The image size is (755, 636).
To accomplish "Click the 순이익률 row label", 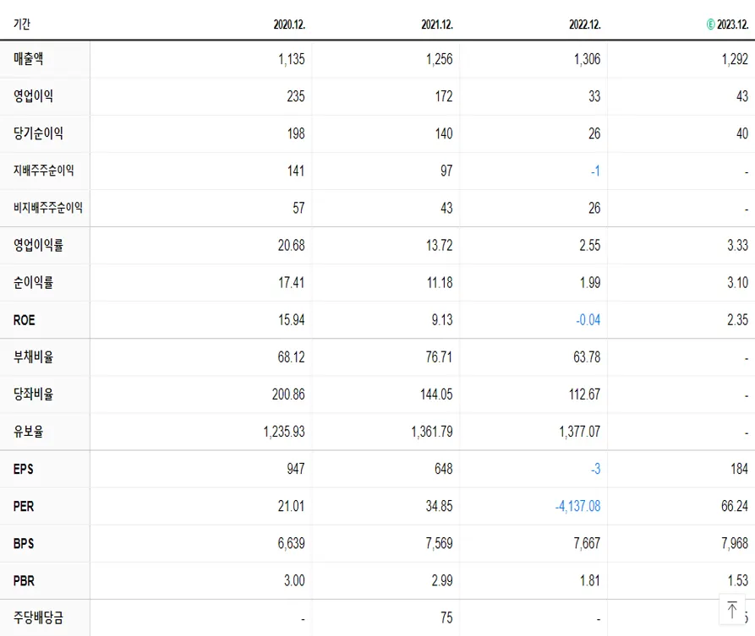I will [33, 282].
